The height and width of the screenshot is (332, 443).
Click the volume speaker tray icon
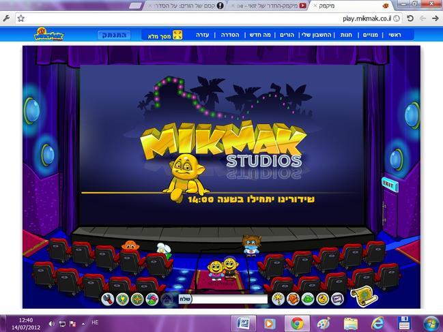[x=51, y=324]
